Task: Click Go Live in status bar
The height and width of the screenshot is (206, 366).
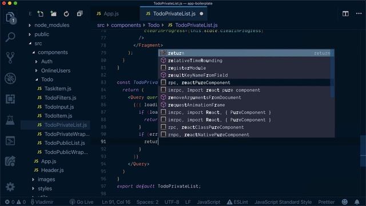Action: pos(81,202)
